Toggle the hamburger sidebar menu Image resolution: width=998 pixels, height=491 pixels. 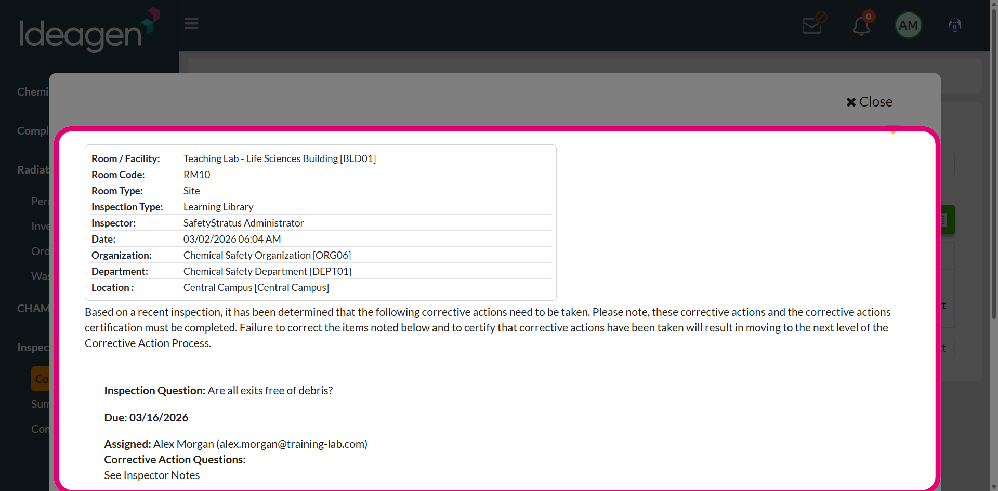(191, 24)
